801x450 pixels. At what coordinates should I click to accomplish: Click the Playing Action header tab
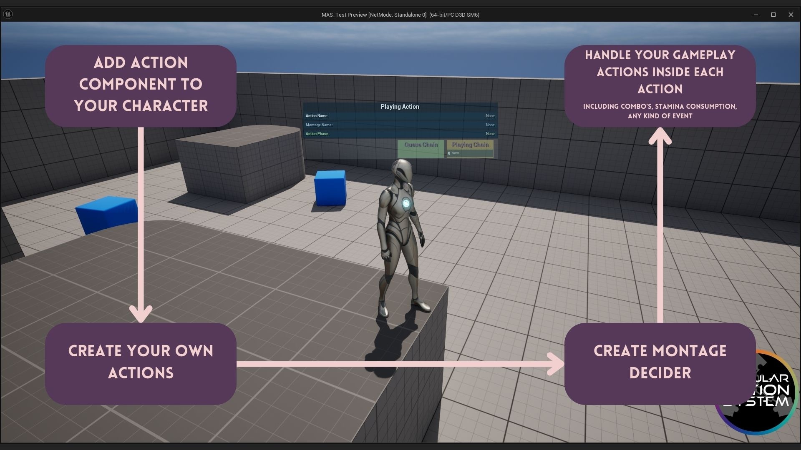pyautogui.click(x=400, y=107)
